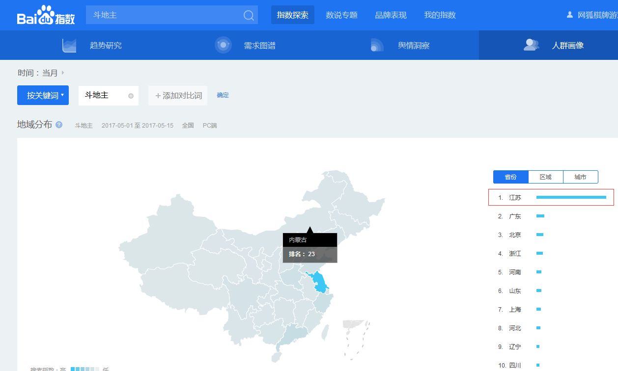Click the 趋势研究 chart icon

69,45
